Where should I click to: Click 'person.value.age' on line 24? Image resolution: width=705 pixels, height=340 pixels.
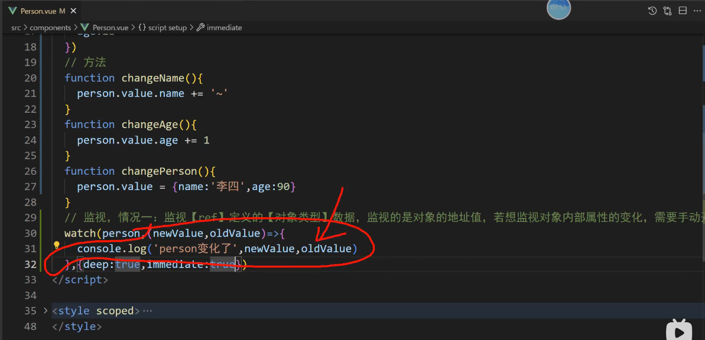tap(128, 140)
